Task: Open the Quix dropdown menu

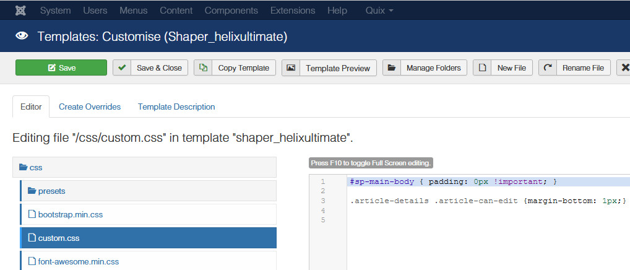Action: pos(379,11)
